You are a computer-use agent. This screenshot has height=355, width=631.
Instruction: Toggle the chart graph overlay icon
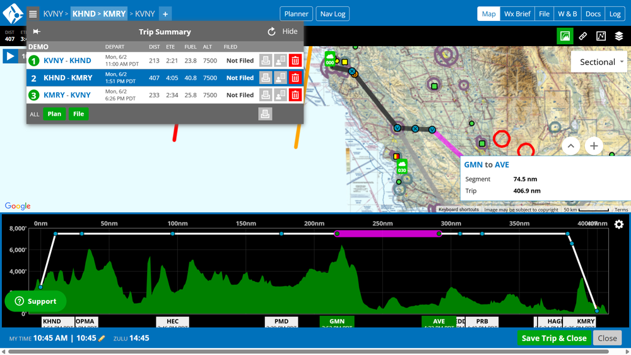coord(601,36)
